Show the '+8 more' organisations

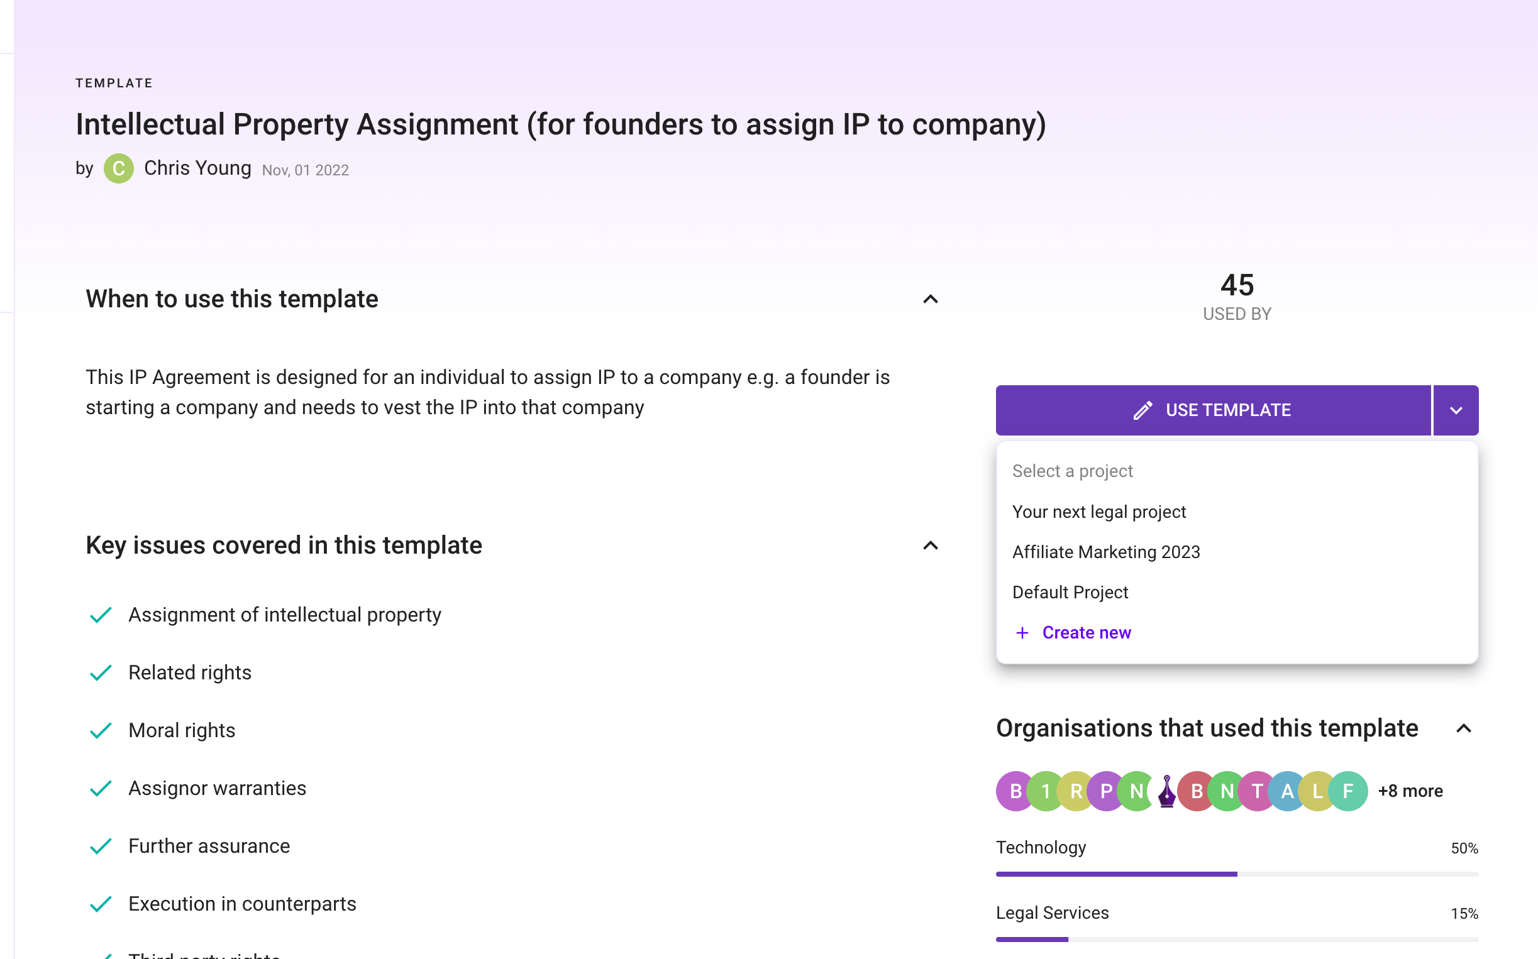click(1410, 791)
